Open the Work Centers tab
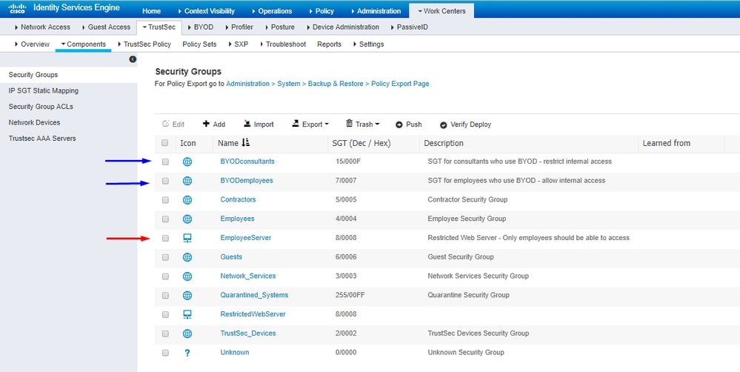 click(441, 11)
